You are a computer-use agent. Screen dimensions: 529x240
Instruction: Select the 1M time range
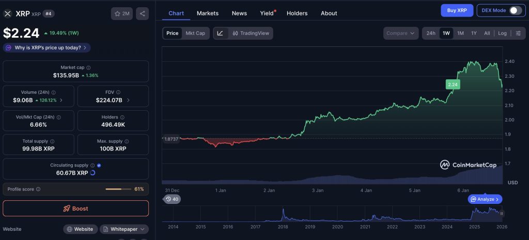coord(460,33)
